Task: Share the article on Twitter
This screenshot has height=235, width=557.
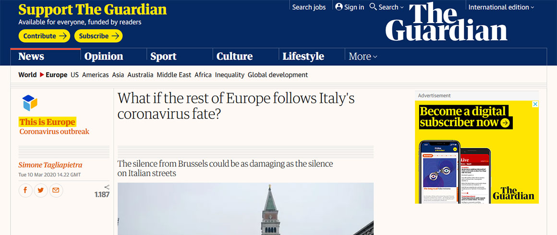Action: [41, 190]
